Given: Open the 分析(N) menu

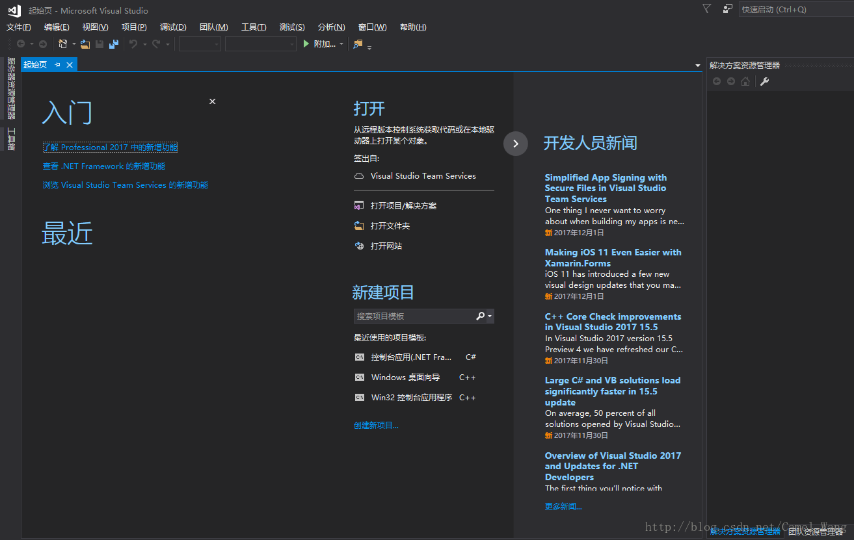Looking at the screenshot, I should click(332, 27).
